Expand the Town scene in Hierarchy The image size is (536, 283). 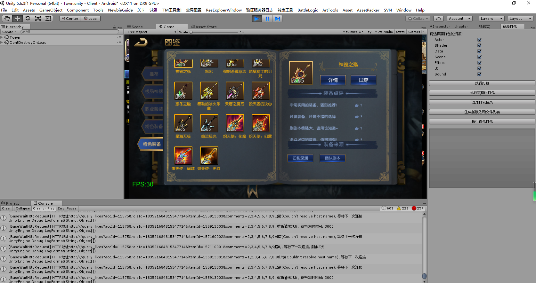(x=2, y=37)
